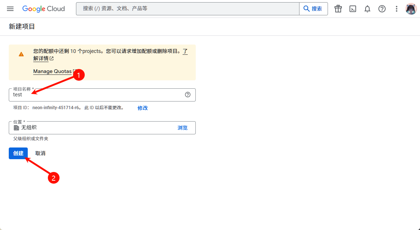Image resolution: width=420 pixels, height=230 pixels.
Task: Open the main navigation hamburger menu
Action: click(x=10, y=9)
